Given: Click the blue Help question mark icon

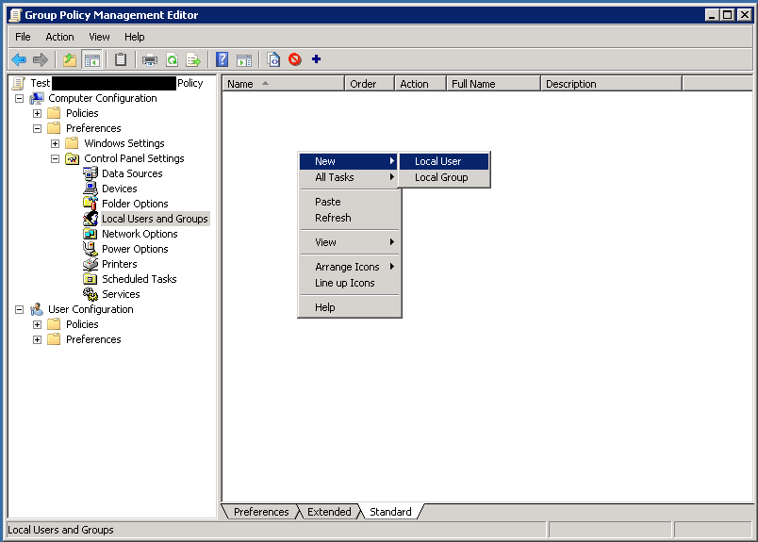Looking at the screenshot, I should click(222, 59).
